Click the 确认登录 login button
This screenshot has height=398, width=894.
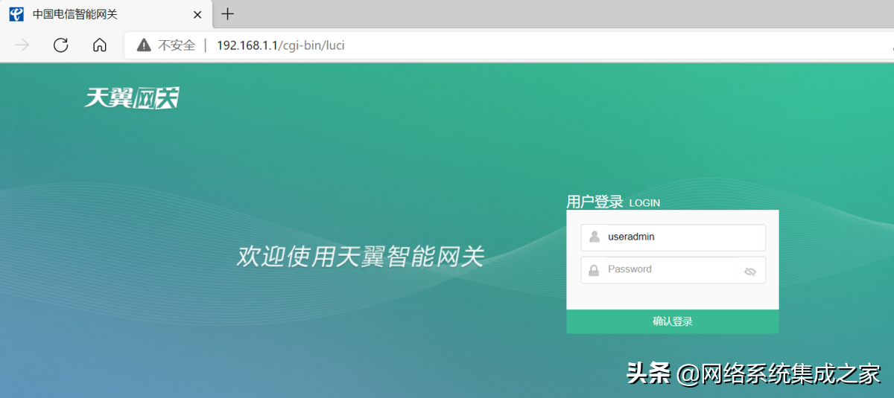pos(673,321)
